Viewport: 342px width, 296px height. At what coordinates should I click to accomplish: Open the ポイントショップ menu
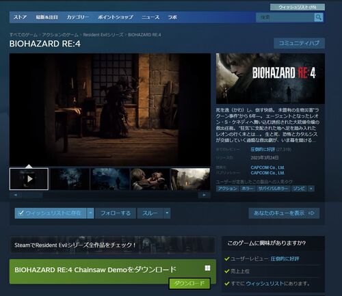click(116, 17)
